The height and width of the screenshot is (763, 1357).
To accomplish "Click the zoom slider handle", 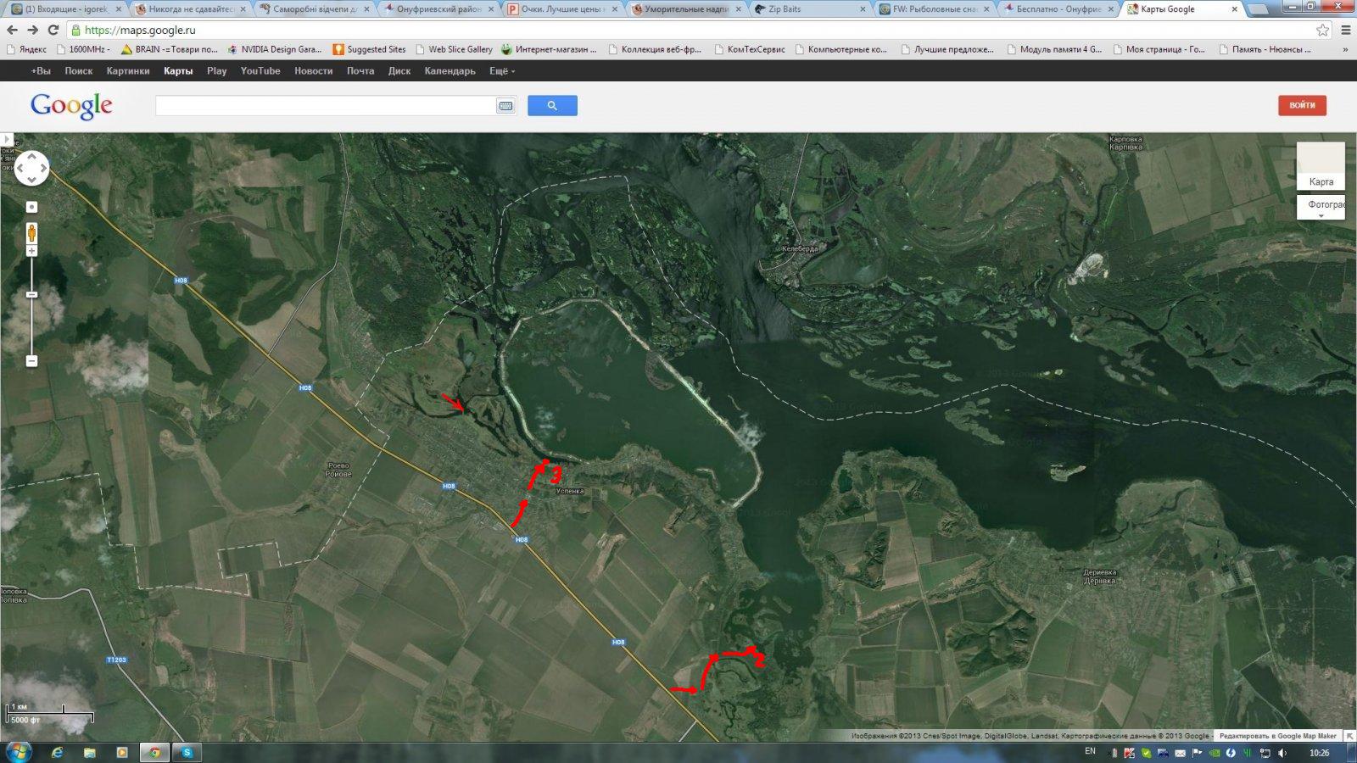I will click(31, 294).
